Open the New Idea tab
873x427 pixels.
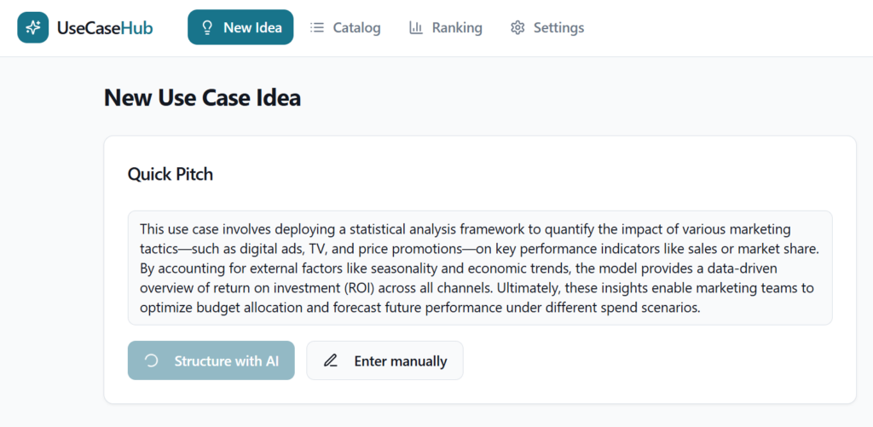point(240,27)
